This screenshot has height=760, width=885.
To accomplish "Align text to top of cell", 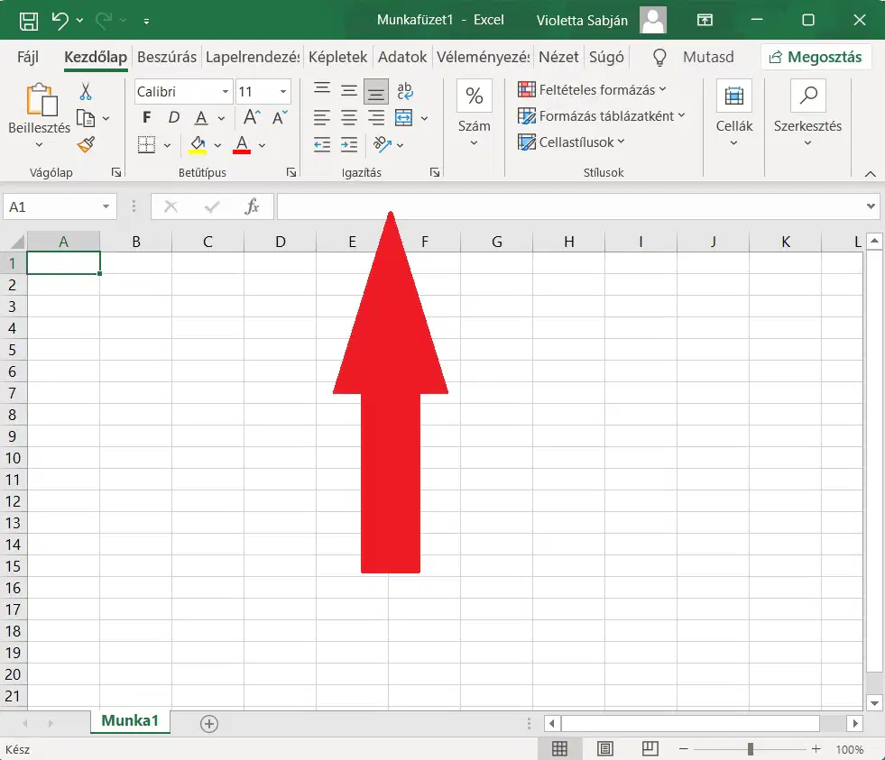I will [x=322, y=90].
